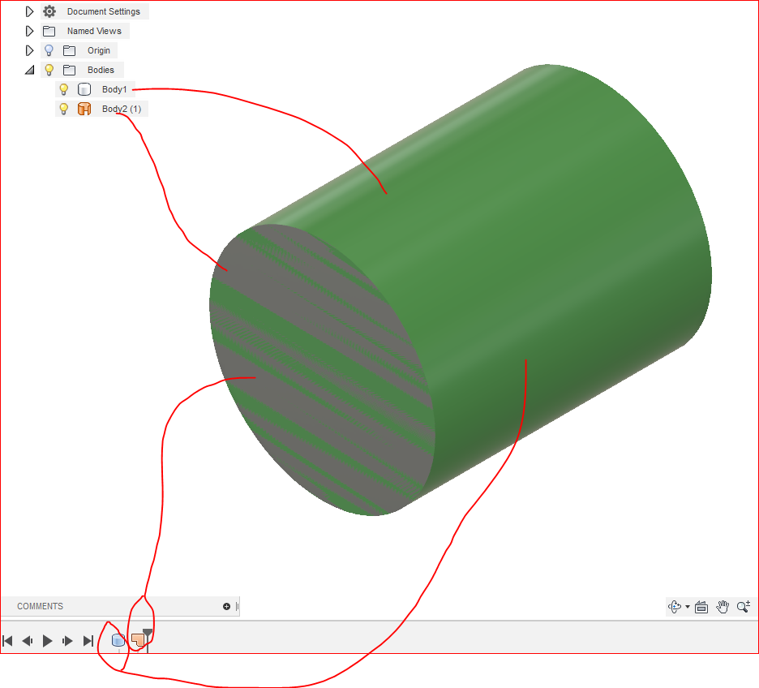This screenshot has width=759, height=688.
Task: Select the Orbit tool in the navigation bar
Action: coord(673,606)
